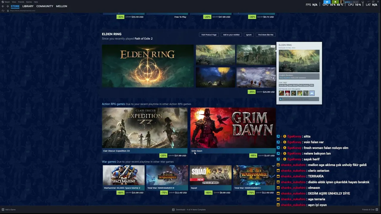Reload the store page
This screenshot has width=381, height=214.
point(3,11)
